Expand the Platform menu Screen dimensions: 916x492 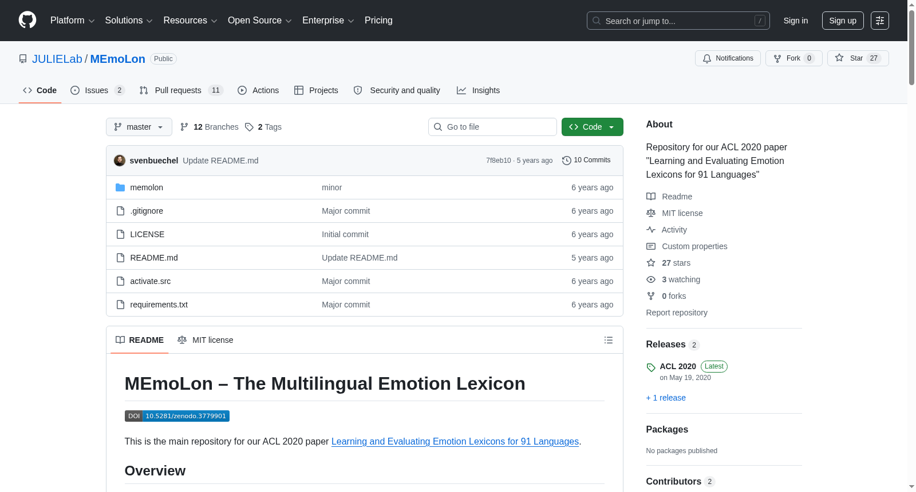tap(73, 21)
